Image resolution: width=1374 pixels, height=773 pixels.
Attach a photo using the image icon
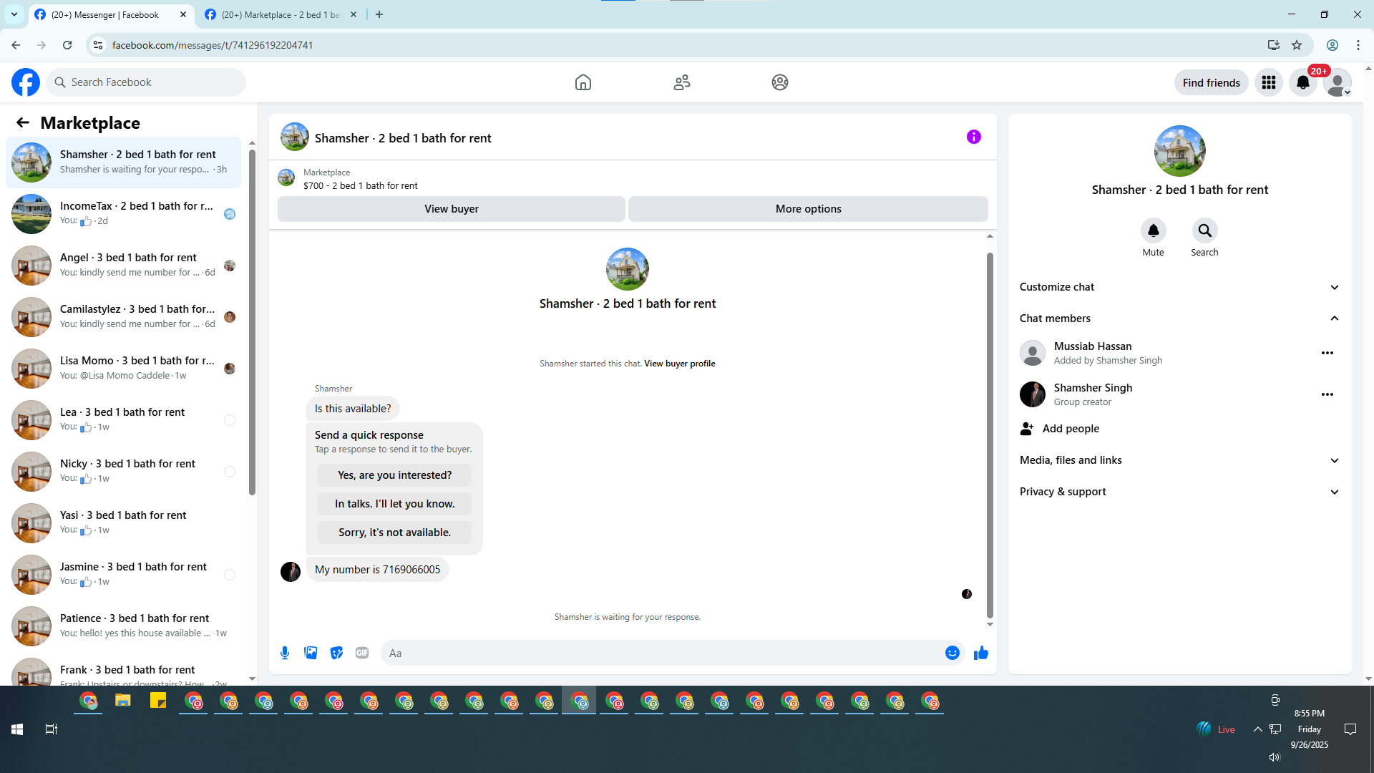[311, 653]
